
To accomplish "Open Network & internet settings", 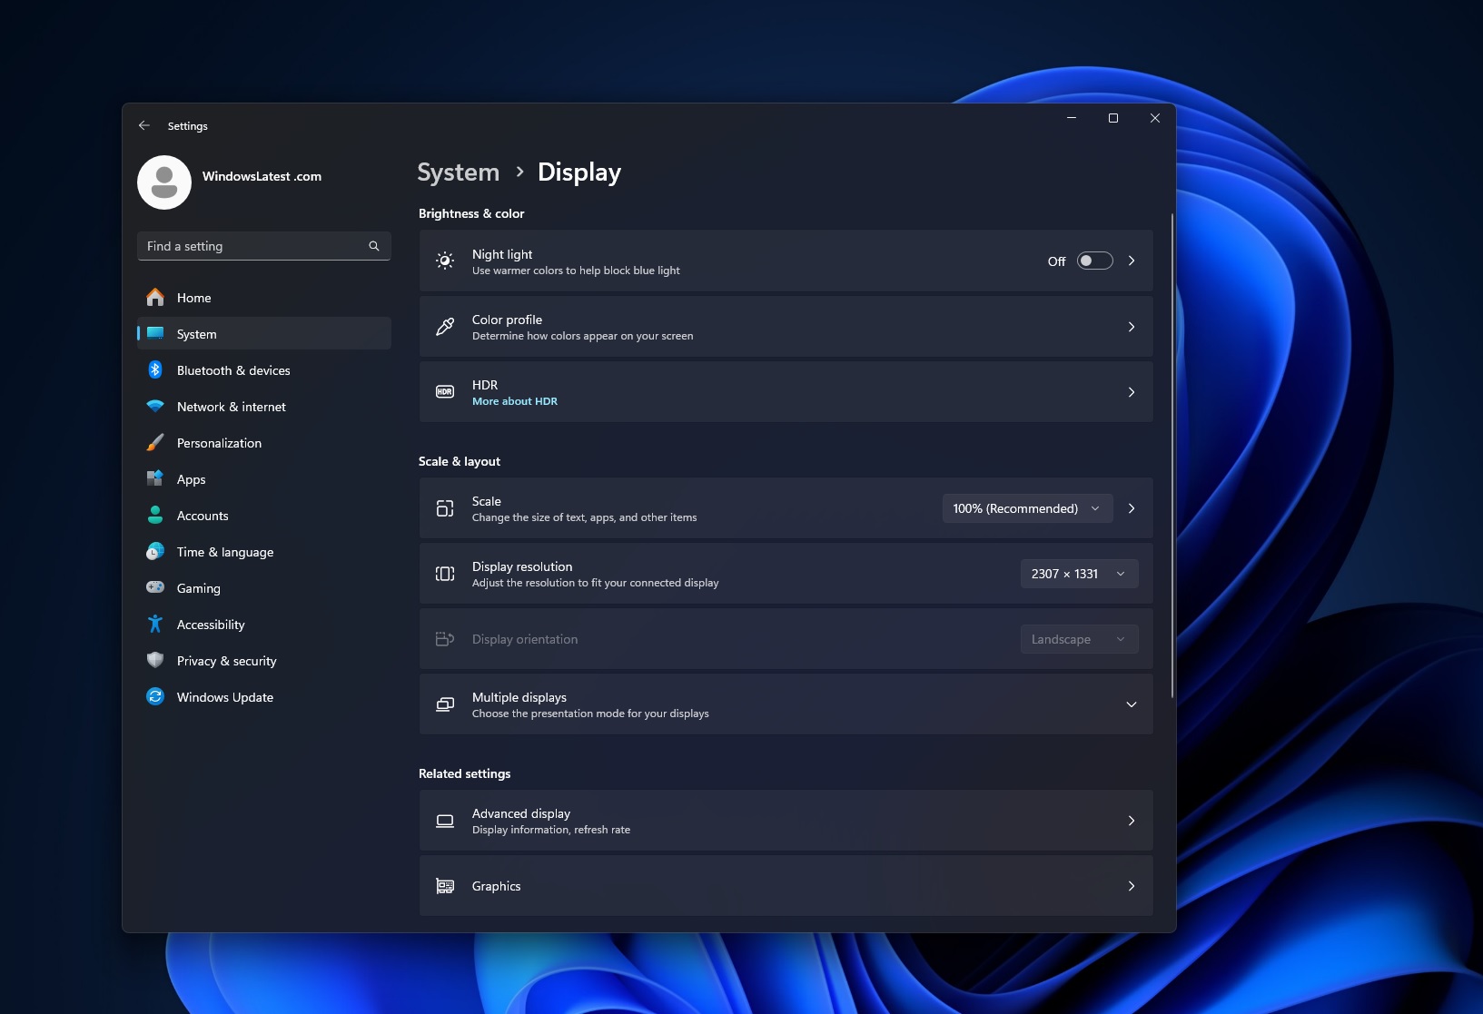I will (231, 407).
